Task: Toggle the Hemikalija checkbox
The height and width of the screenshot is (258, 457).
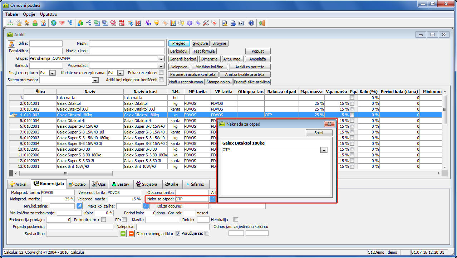Action: [x=236, y=219]
